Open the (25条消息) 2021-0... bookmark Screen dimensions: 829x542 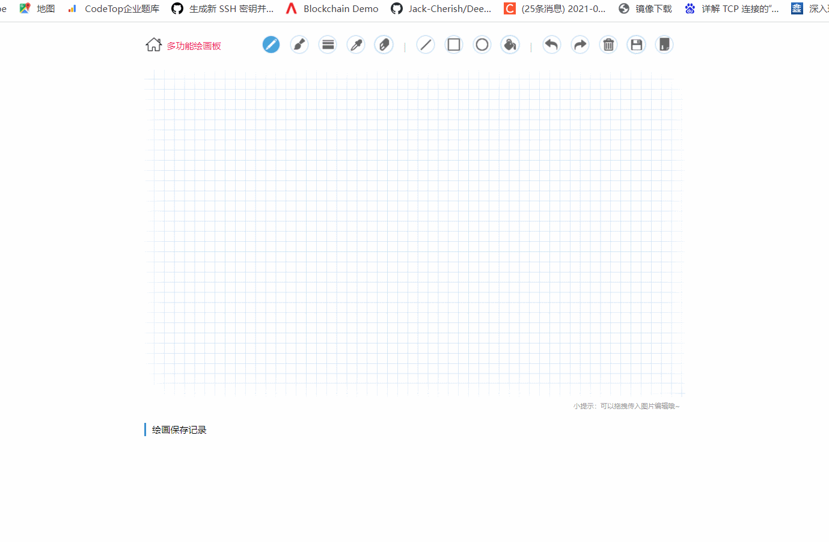click(x=555, y=8)
